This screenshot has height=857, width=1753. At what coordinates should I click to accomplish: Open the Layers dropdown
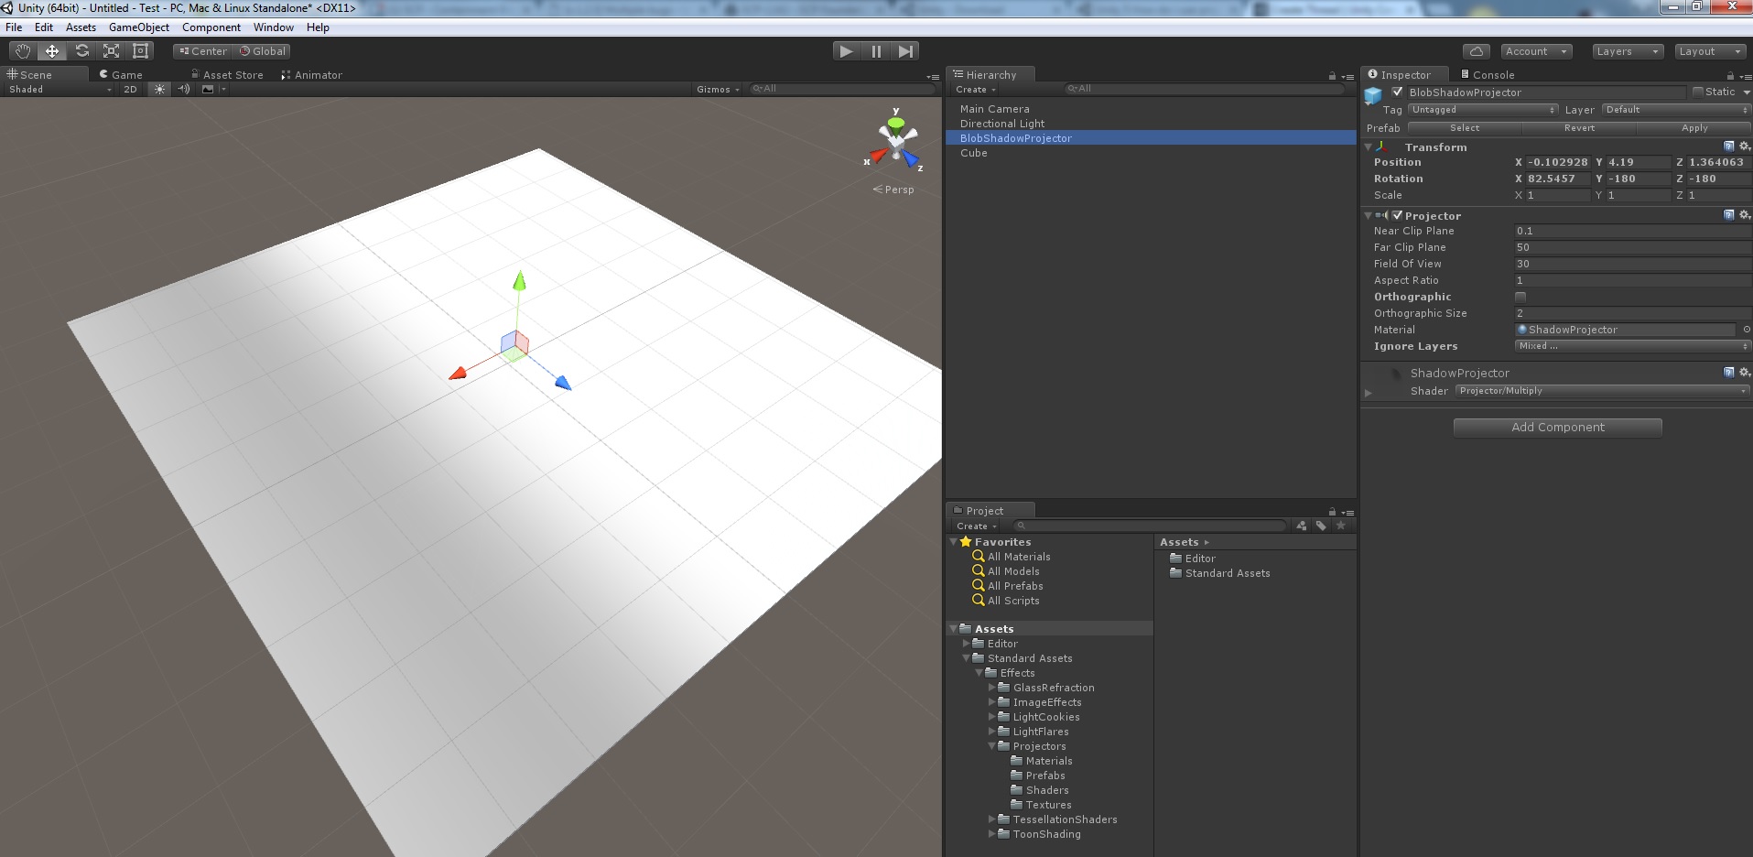(x=1628, y=51)
